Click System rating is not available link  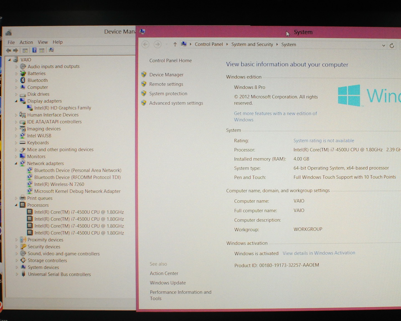coord(324,140)
